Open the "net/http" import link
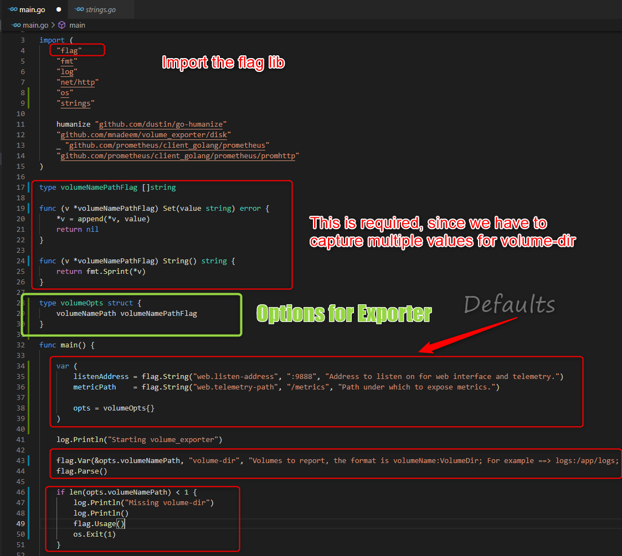This screenshot has width=622, height=556. click(79, 82)
